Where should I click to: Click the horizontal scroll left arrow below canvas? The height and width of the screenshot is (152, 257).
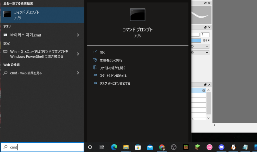click(x=214, y=125)
